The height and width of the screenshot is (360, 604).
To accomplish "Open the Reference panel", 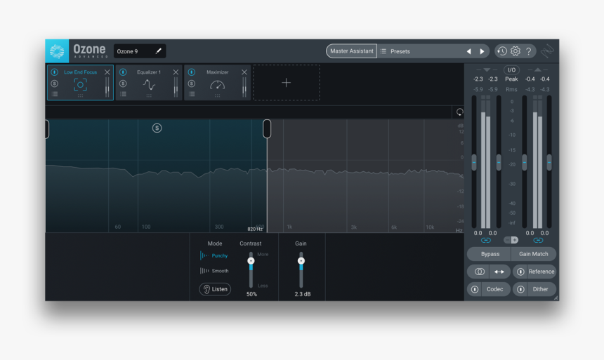I will click(541, 272).
